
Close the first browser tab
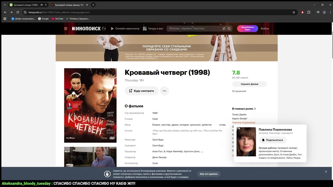[46, 5]
